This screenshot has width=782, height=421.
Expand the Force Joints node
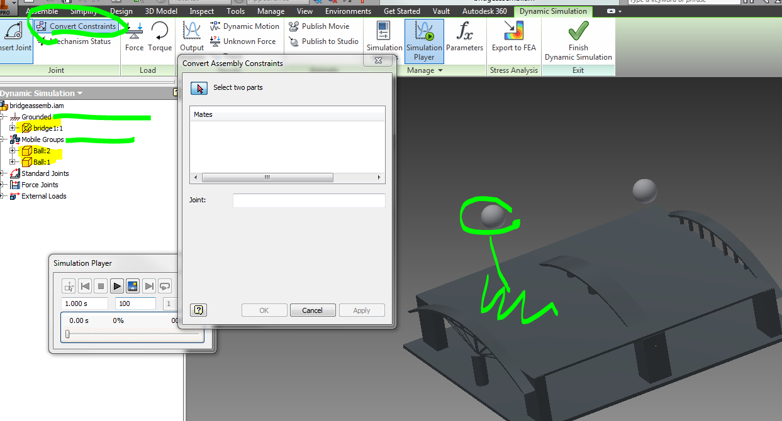coord(3,185)
